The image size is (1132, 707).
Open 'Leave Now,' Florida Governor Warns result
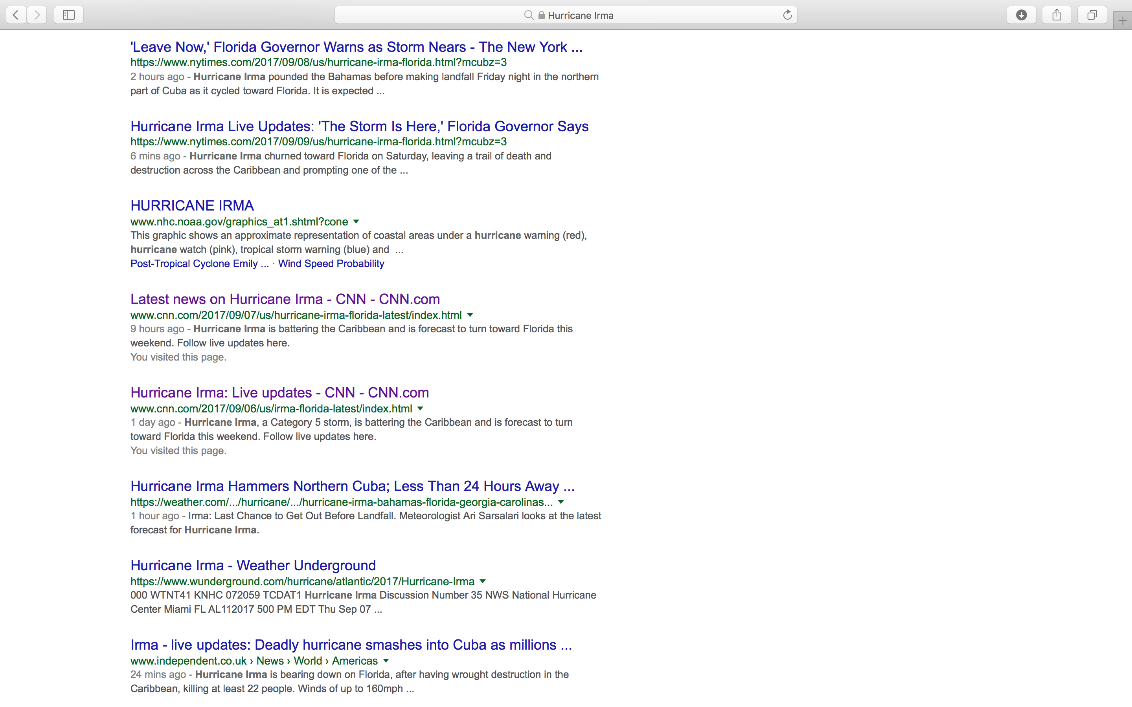357,47
